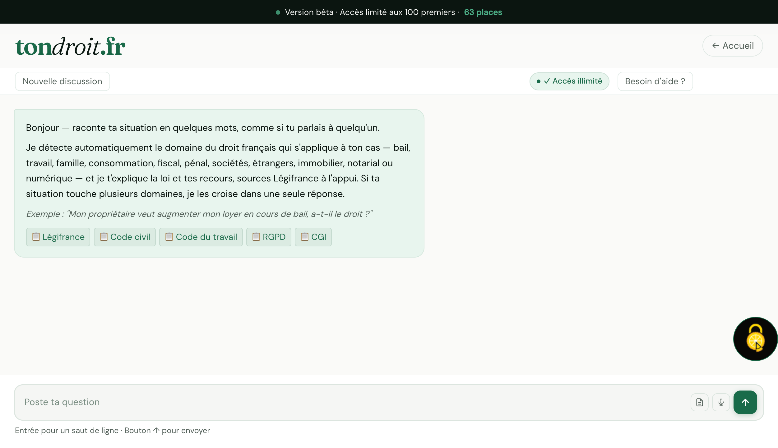Click the tondroit.fr logo
This screenshot has width=778, height=448.
tap(70, 46)
